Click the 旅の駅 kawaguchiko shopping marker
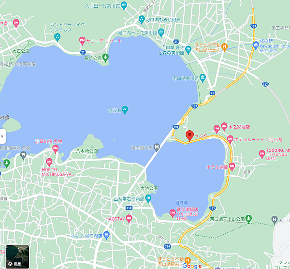This screenshot has width=290, height=269. tap(256, 45)
